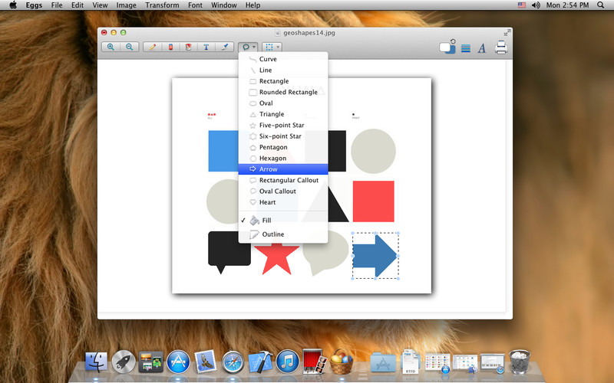Click the zoom in magnifier tool
Screen dimensions: 614x383
(111, 47)
